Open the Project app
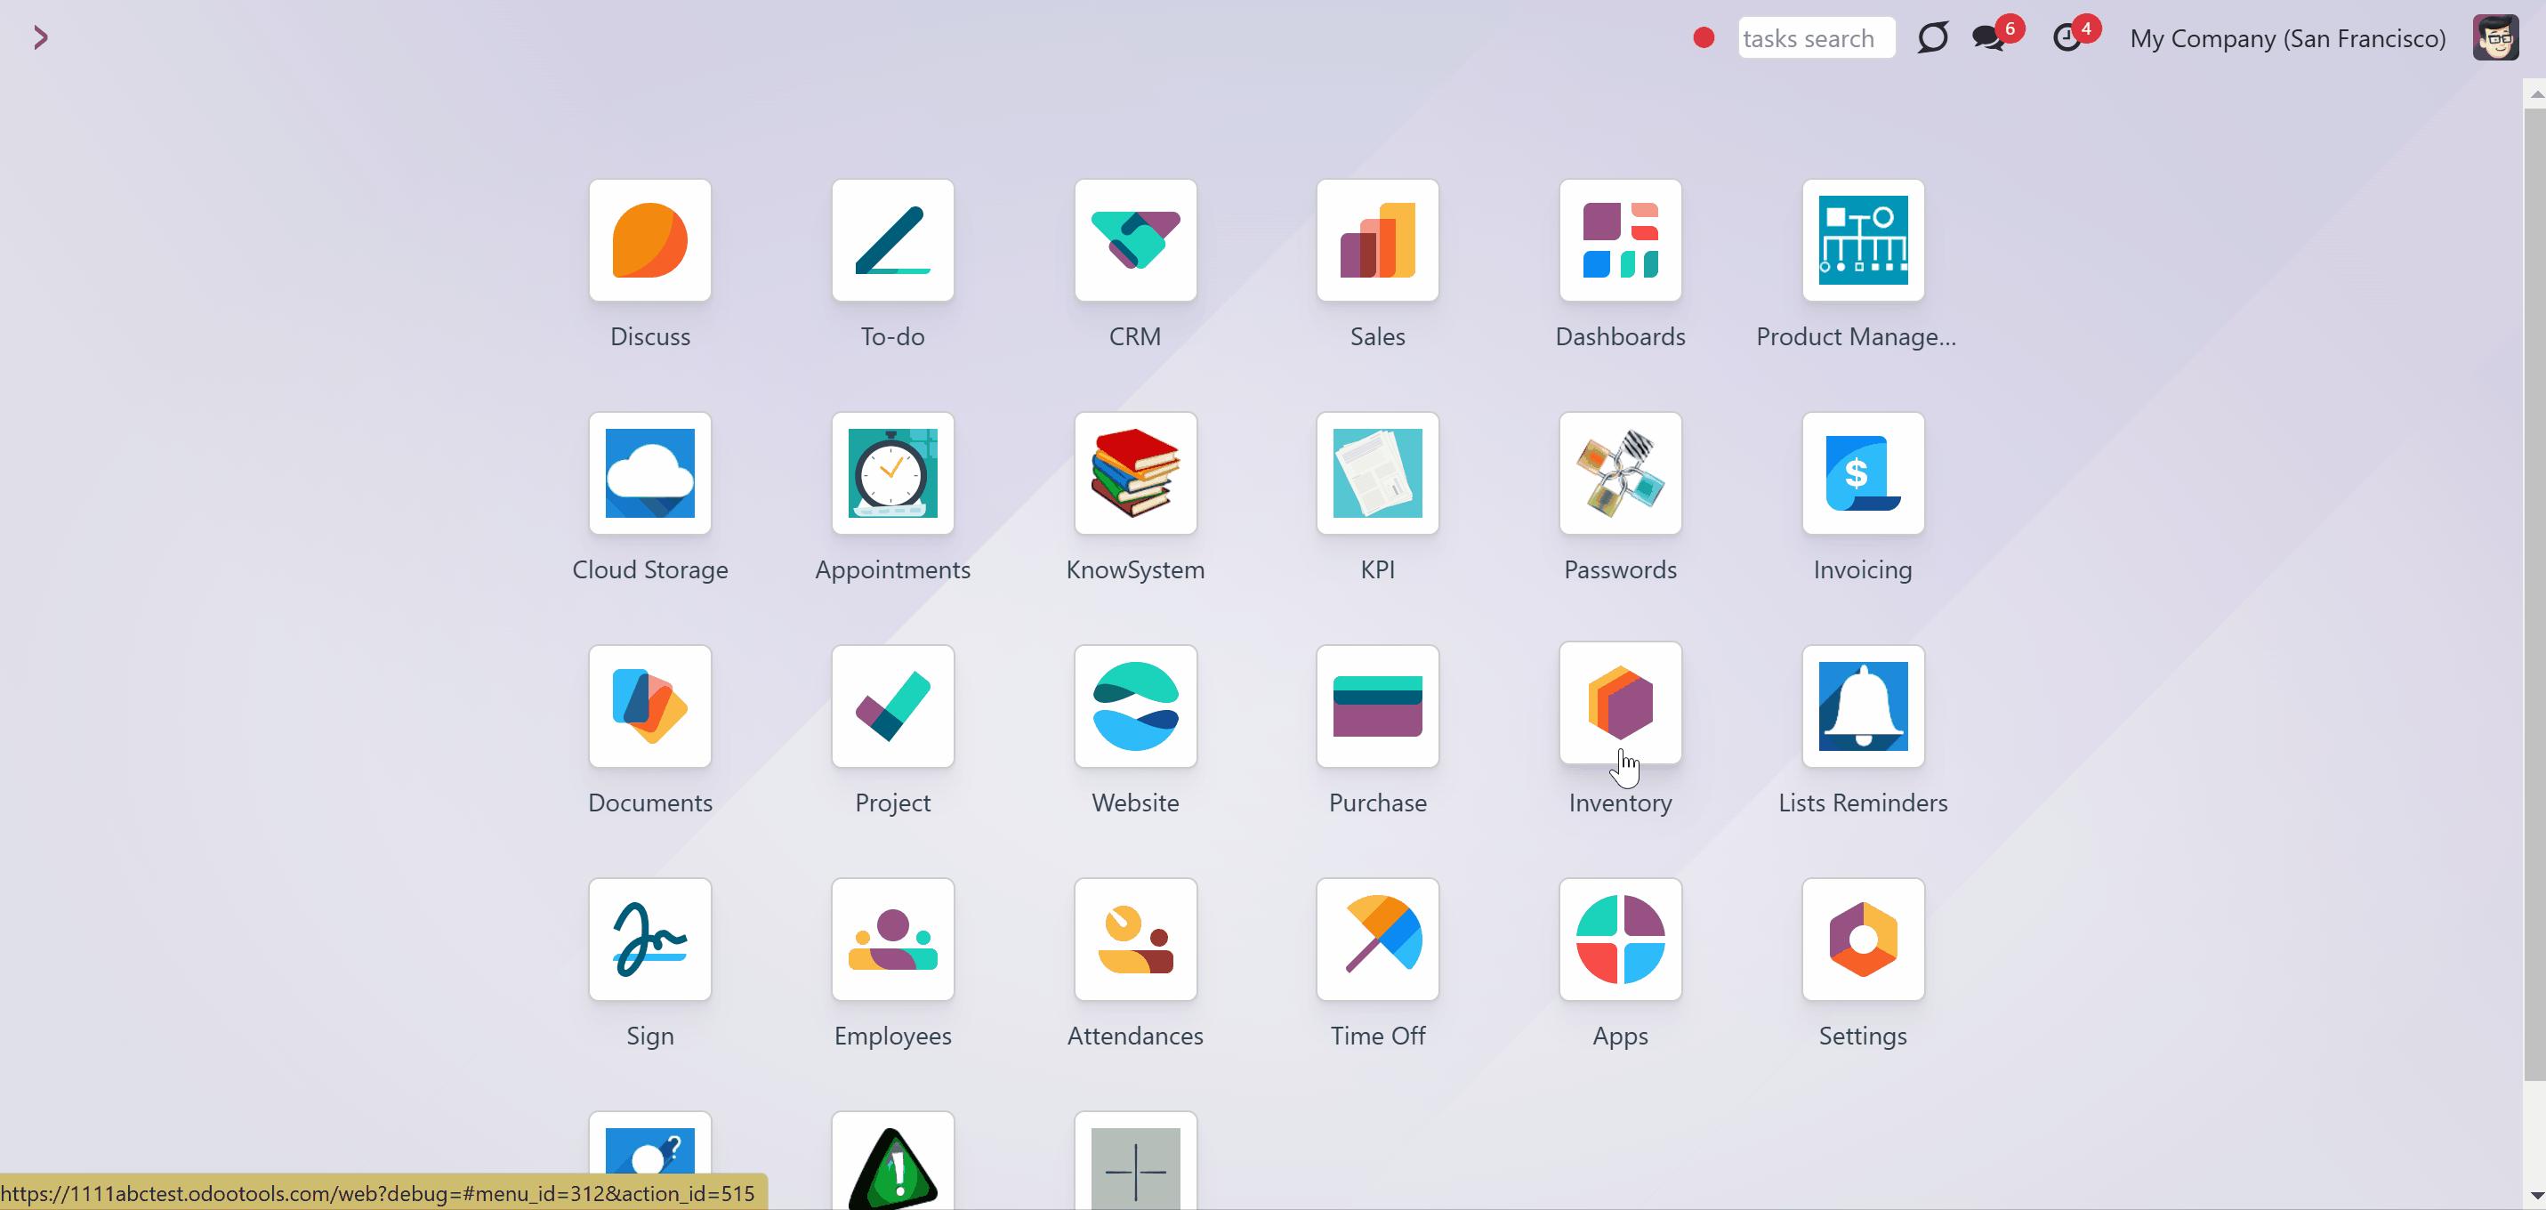This screenshot has height=1210, width=2546. (892, 706)
